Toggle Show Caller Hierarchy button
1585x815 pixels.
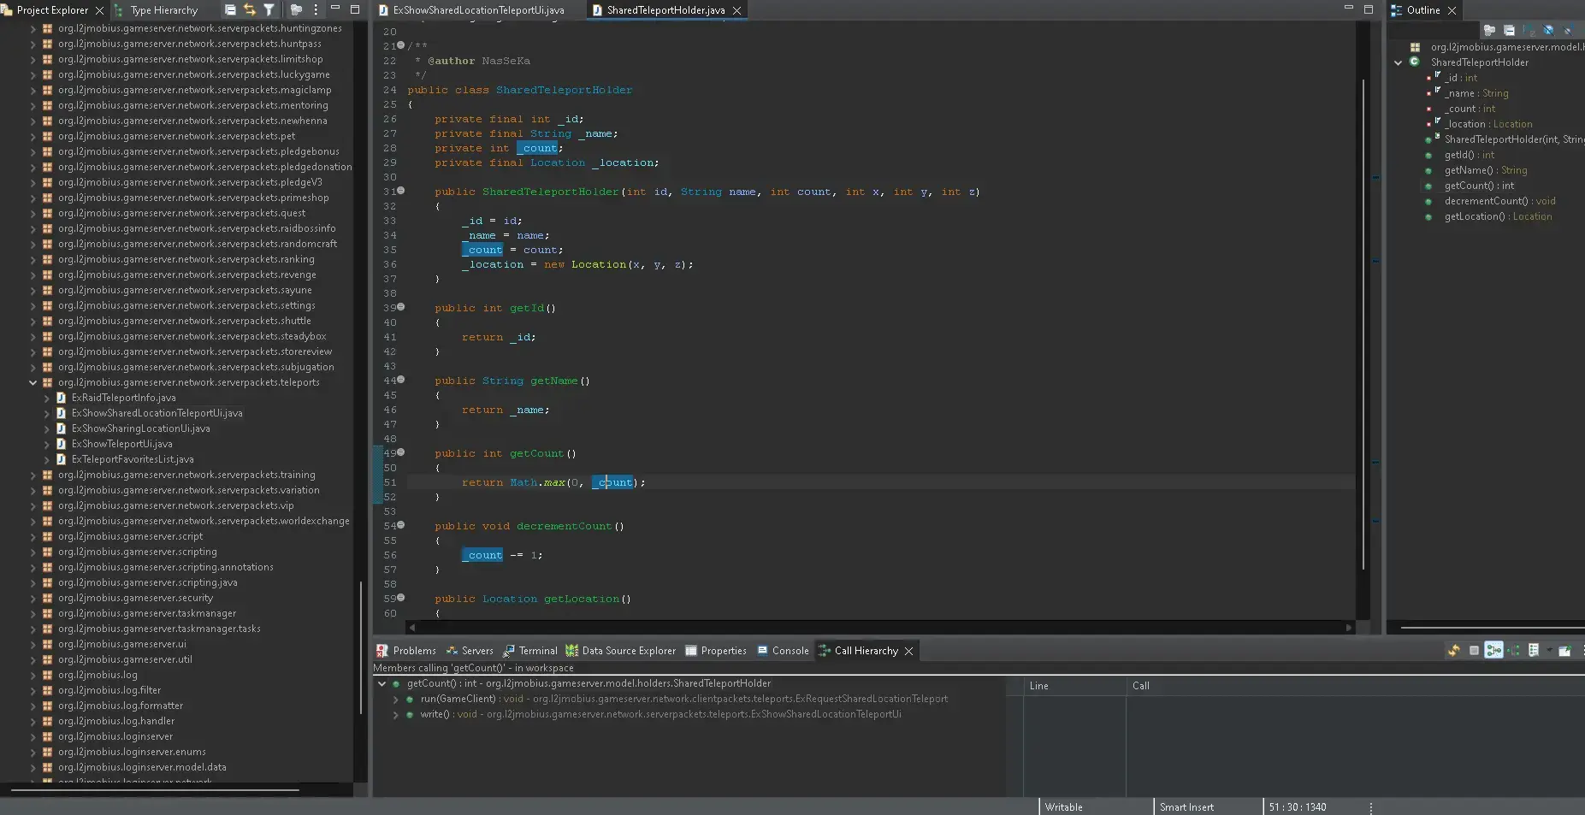(1493, 651)
